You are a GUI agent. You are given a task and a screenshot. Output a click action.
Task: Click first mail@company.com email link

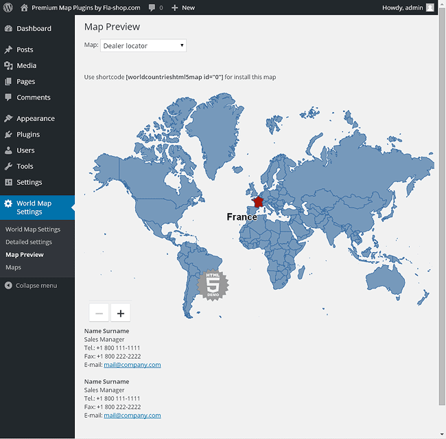[x=132, y=365]
